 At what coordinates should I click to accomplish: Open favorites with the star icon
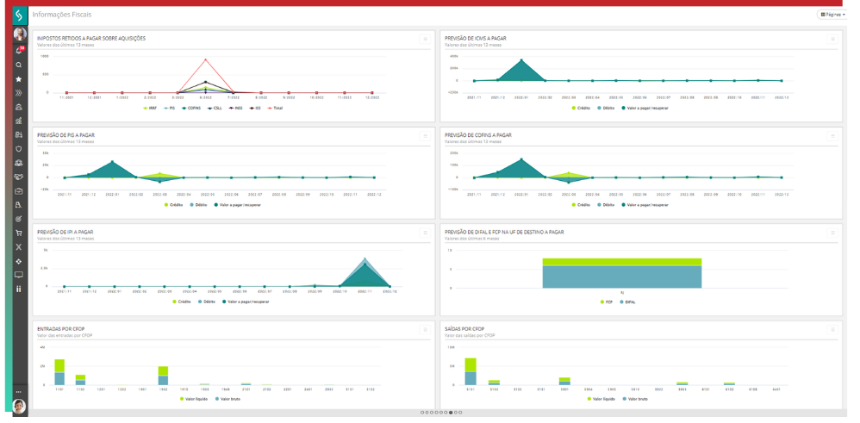click(x=19, y=78)
